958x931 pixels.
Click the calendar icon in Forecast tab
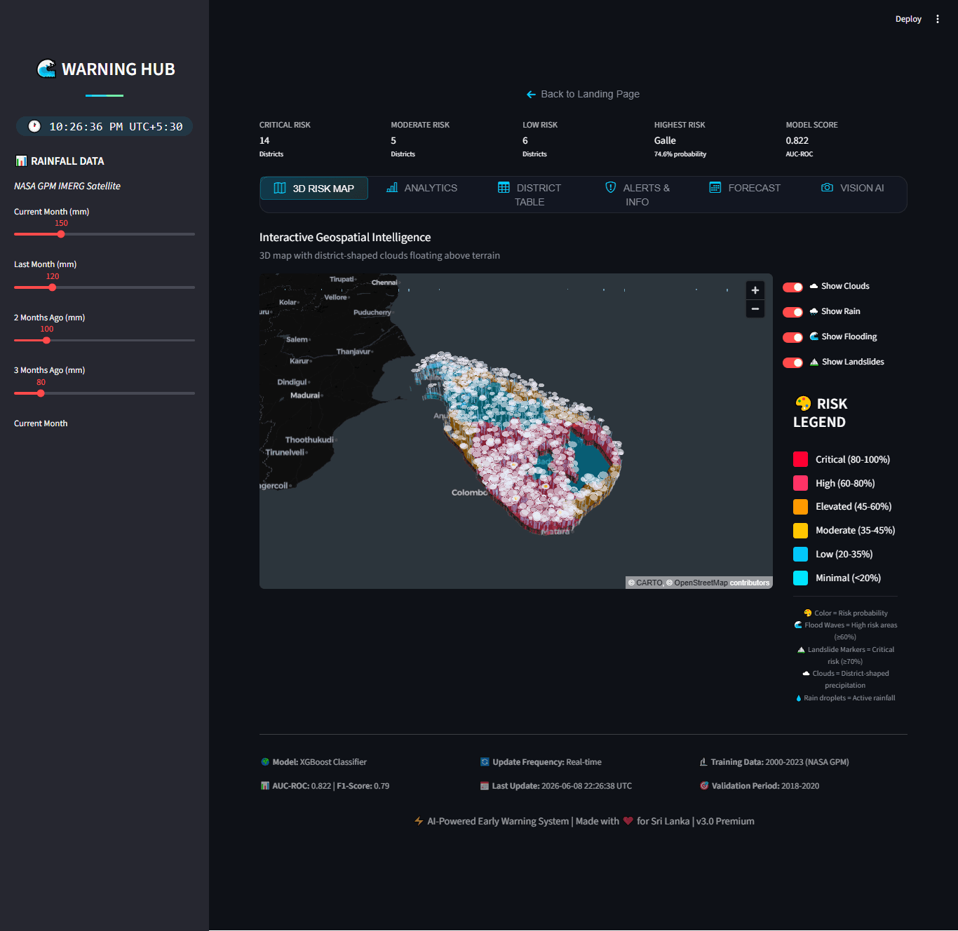coord(715,187)
